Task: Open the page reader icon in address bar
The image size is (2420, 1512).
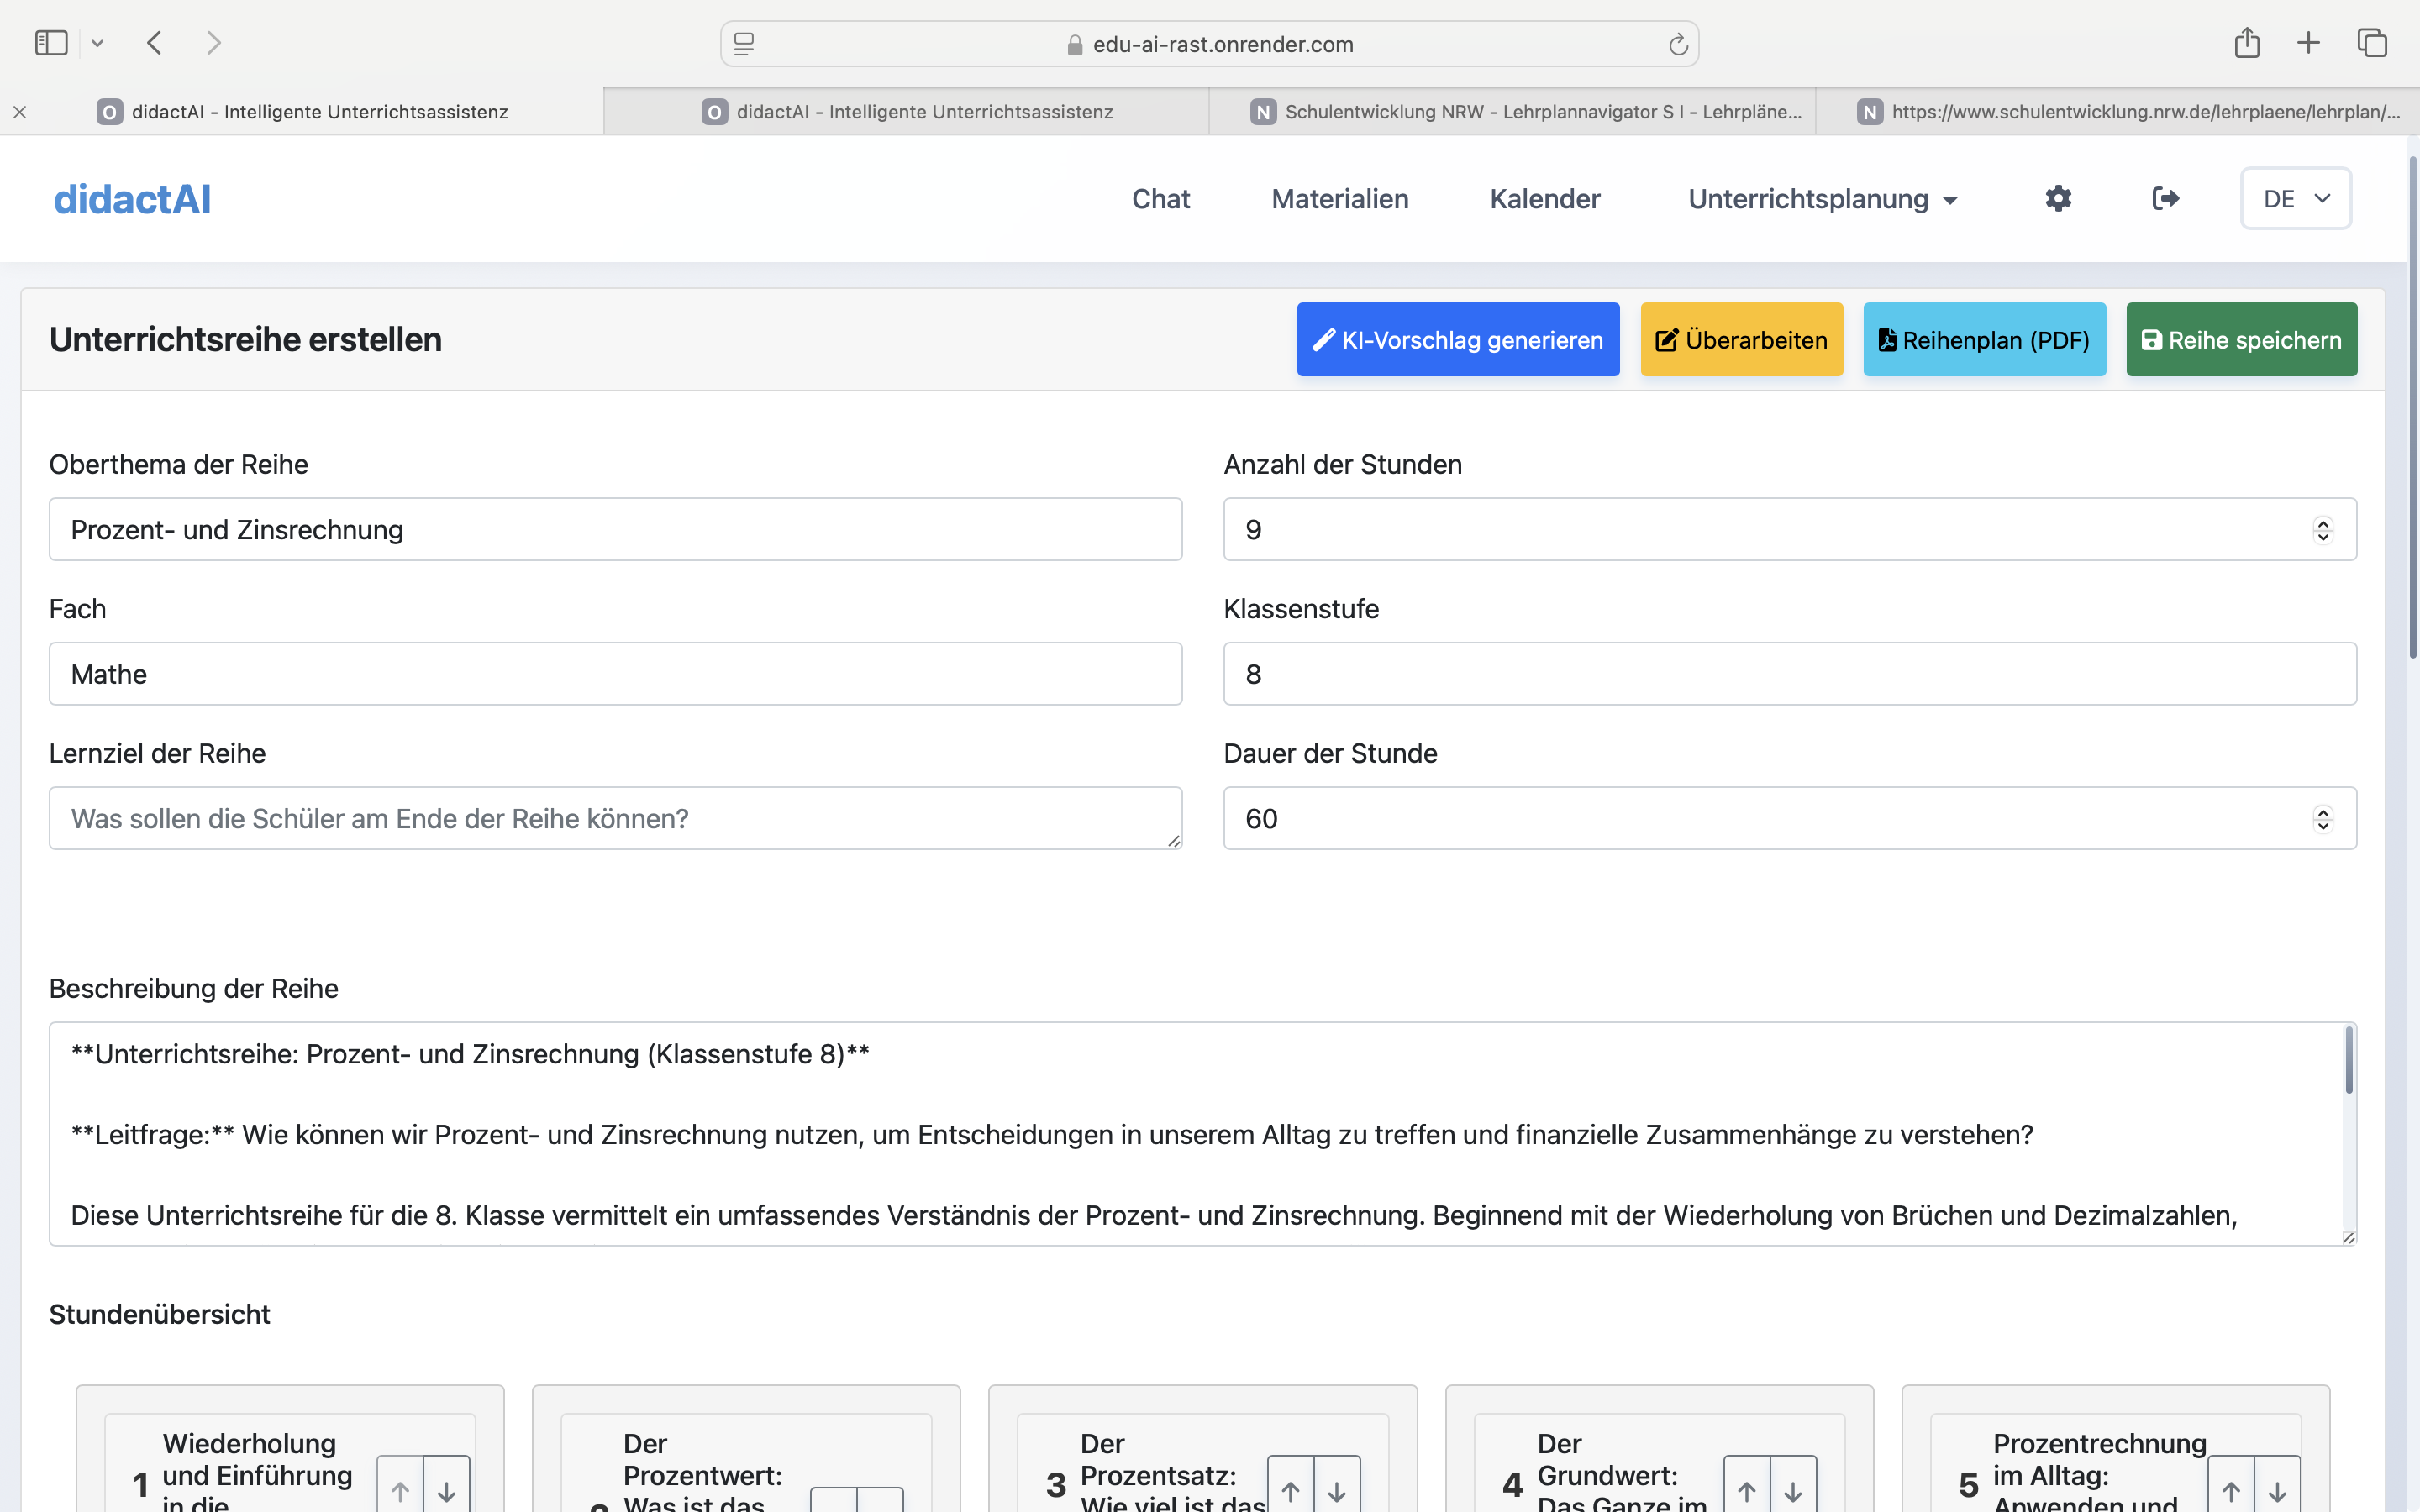Action: [x=744, y=44]
